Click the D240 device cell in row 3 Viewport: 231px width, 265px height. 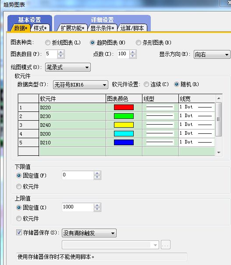(72, 125)
